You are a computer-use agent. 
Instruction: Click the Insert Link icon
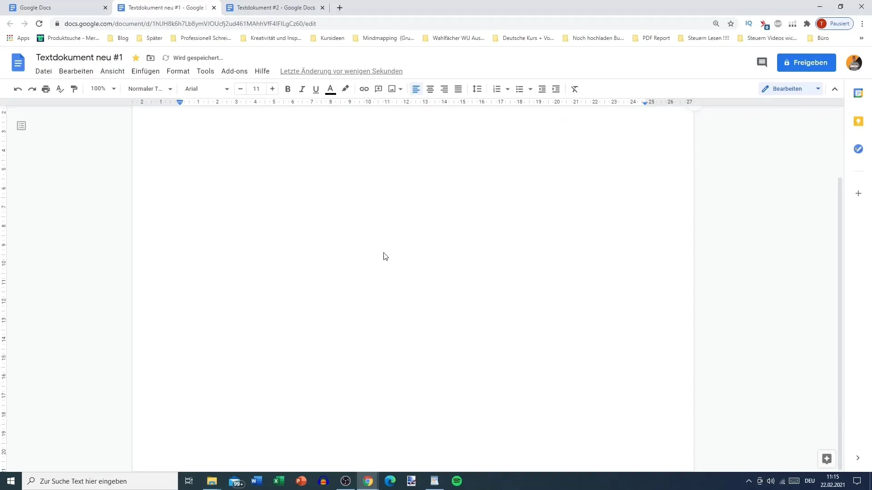click(364, 88)
